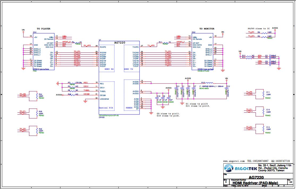This screenshot has height=189, width=296.
Task: Click the www.angerei.com website text
Action: tap(234, 161)
